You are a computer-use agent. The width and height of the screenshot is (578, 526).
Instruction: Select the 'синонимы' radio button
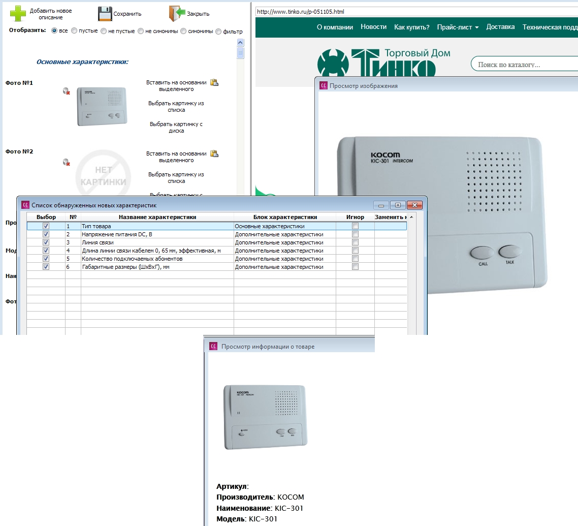(183, 32)
